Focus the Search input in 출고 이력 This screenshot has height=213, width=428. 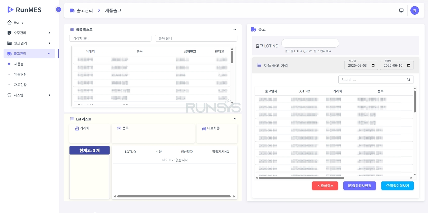[376, 79]
